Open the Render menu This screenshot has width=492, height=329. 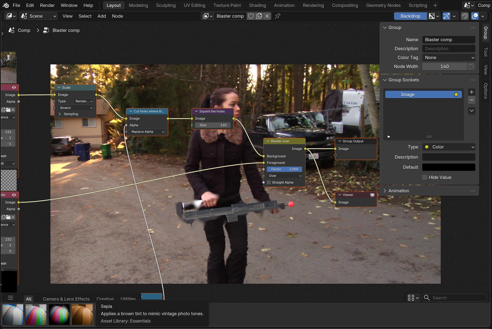pyautogui.click(x=47, y=5)
